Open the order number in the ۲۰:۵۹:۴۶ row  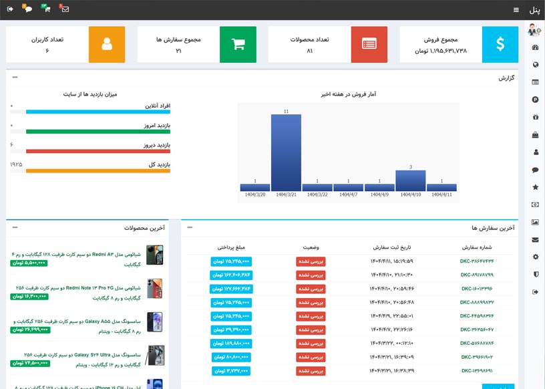(477, 289)
